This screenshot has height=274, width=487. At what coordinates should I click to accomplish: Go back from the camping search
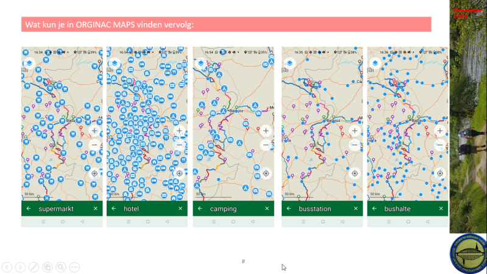pyautogui.click(x=200, y=209)
